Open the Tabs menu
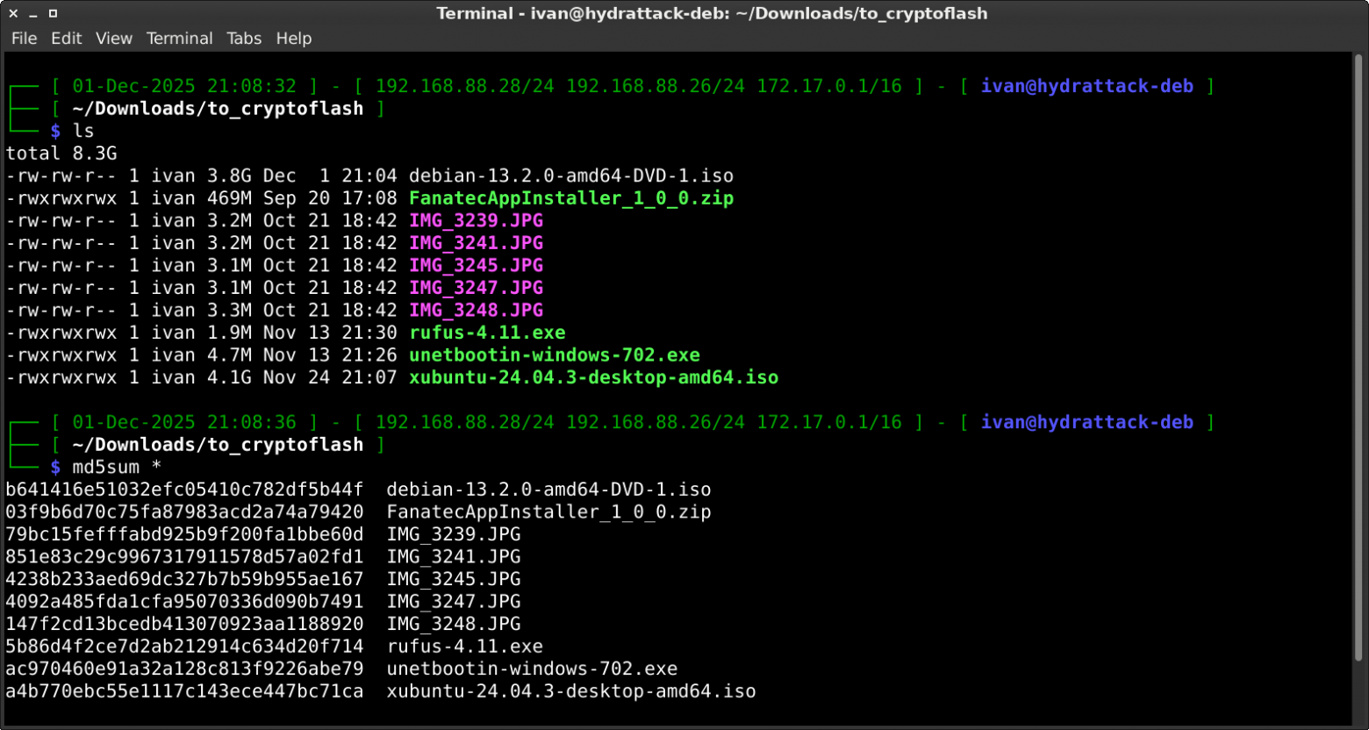 click(244, 39)
